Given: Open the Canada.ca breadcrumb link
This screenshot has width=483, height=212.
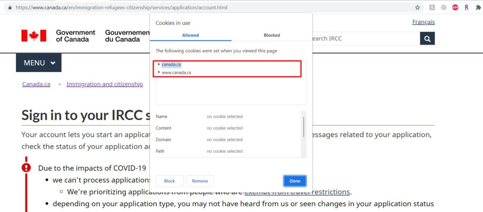Looking at the screenshot, I should click(x=36, y=84).
